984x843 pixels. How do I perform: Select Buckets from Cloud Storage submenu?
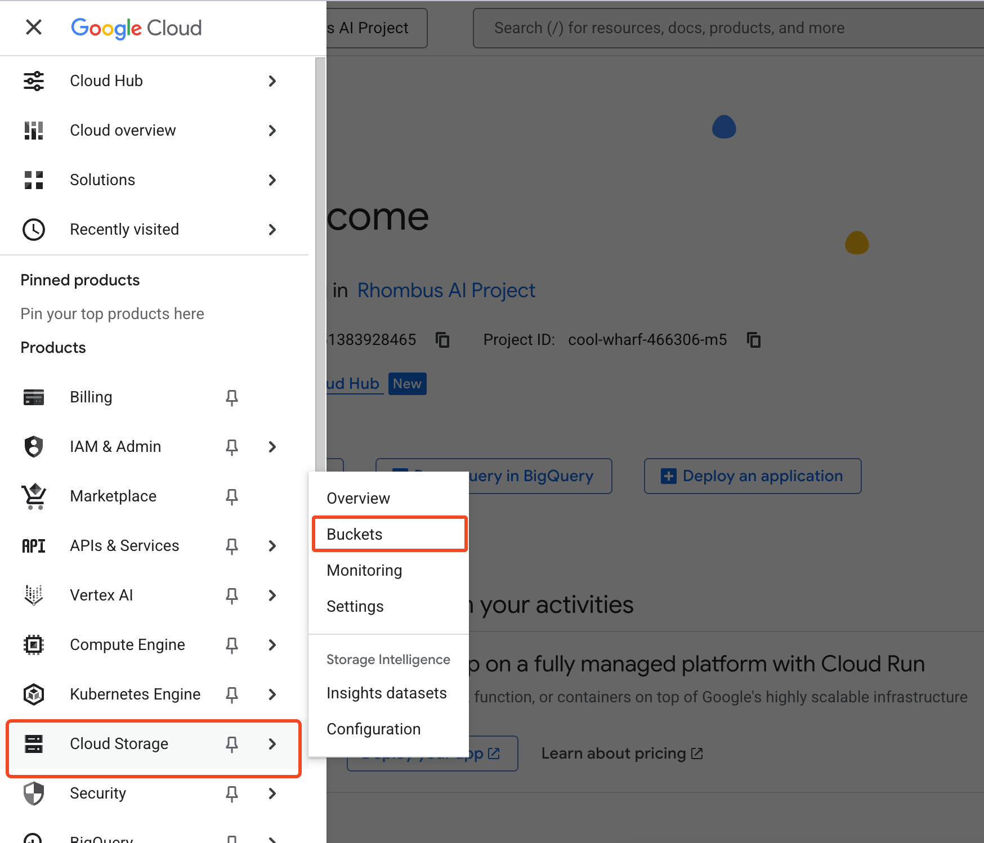point(355,534)
